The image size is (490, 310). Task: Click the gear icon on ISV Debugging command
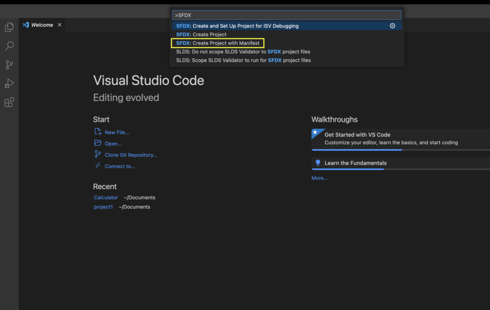click(392, 26)
